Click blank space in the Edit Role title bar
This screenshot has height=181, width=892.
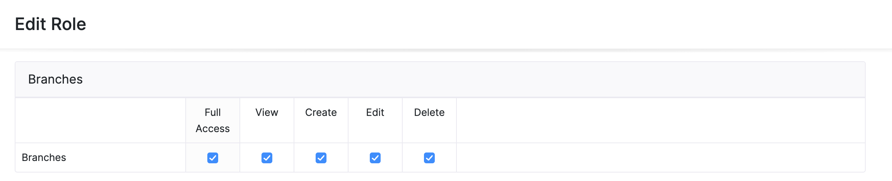pyautogui.click(x=464, y=24)
